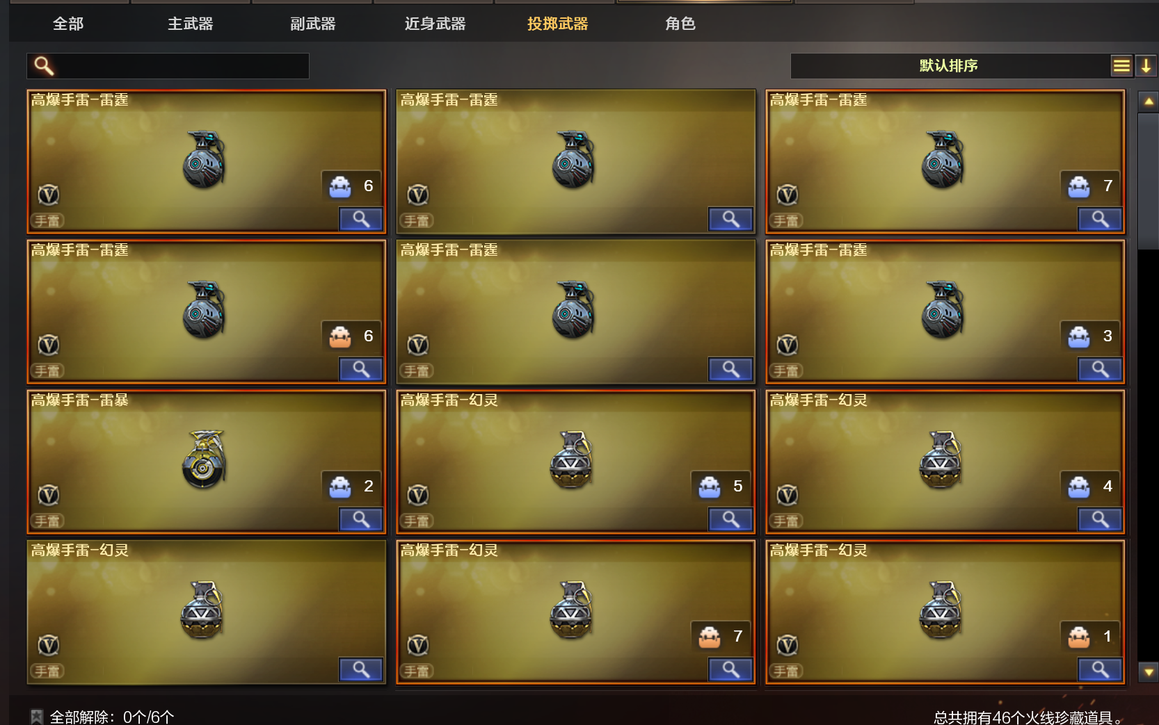Toggle the 全部解除 bookmark checkbox
Image resolution: width=1159 pixels, height=725 pixels.
click(x=36, y=717)
